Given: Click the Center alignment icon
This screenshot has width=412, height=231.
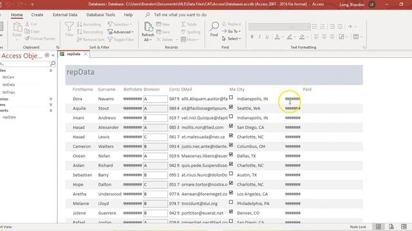Looking at the screenshot, I should 324,37.
